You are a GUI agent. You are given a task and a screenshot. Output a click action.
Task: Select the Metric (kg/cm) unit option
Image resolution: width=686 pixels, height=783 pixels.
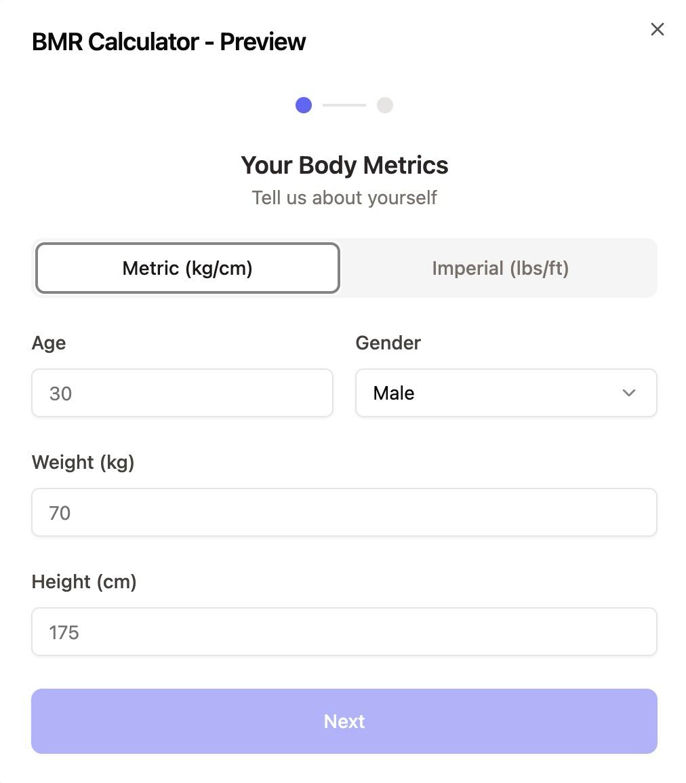pyautogui.click(x=188, y=268)
